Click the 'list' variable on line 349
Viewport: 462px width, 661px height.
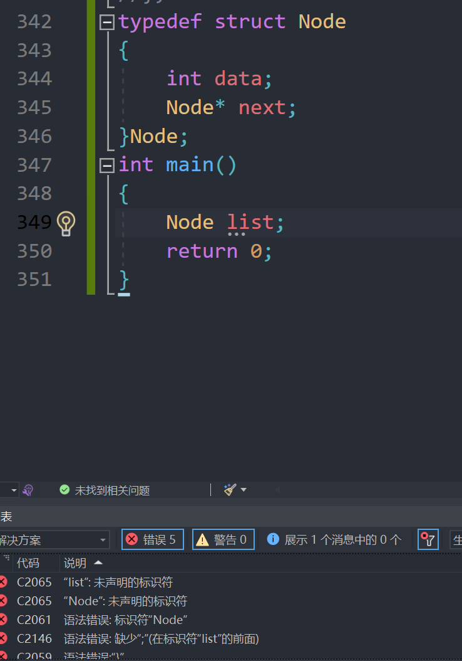tap(250, 222)
